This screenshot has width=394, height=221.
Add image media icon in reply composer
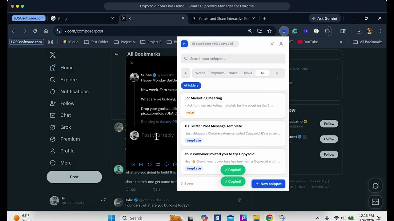pos(133,165)
